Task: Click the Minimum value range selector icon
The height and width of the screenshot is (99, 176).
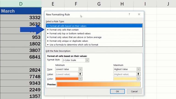Action: (x=80, y=74)
